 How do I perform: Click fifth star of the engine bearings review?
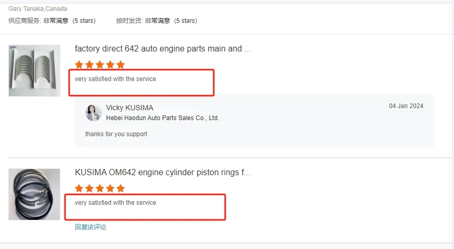(121, 64)
